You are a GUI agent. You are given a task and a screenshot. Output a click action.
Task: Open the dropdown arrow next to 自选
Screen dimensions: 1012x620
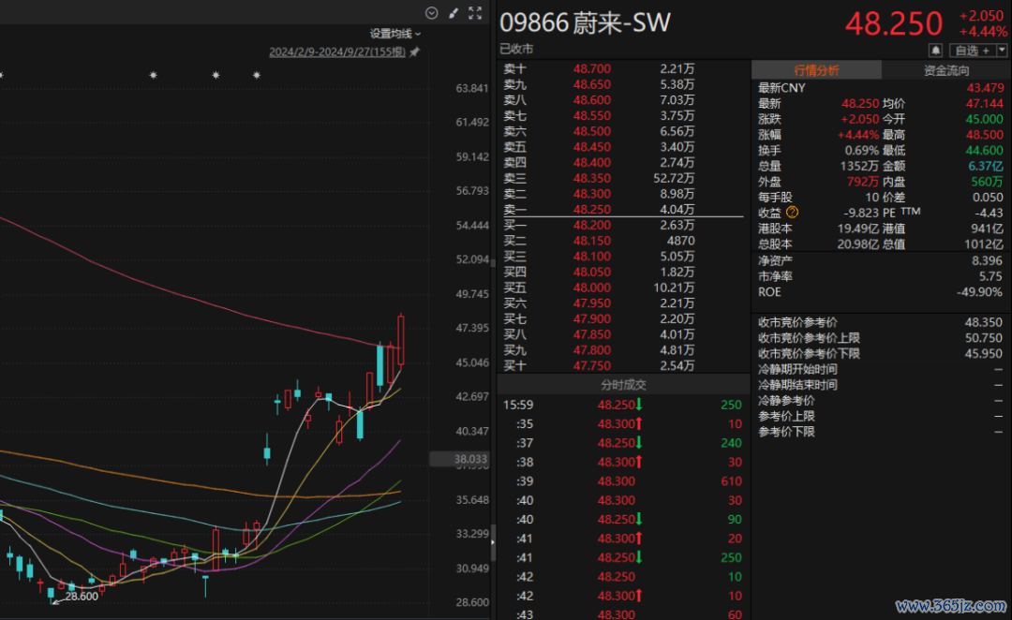coord(1002,50)
